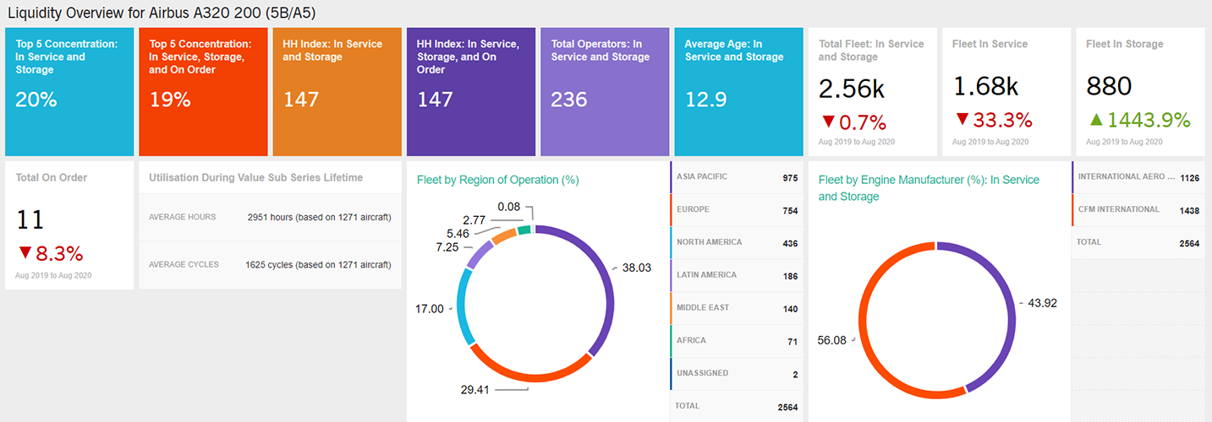Click the Fleet by Engine Manufacturer title
Viewport: 1212px width, 422px height.
pyautogui.click(x=929, y=188)
